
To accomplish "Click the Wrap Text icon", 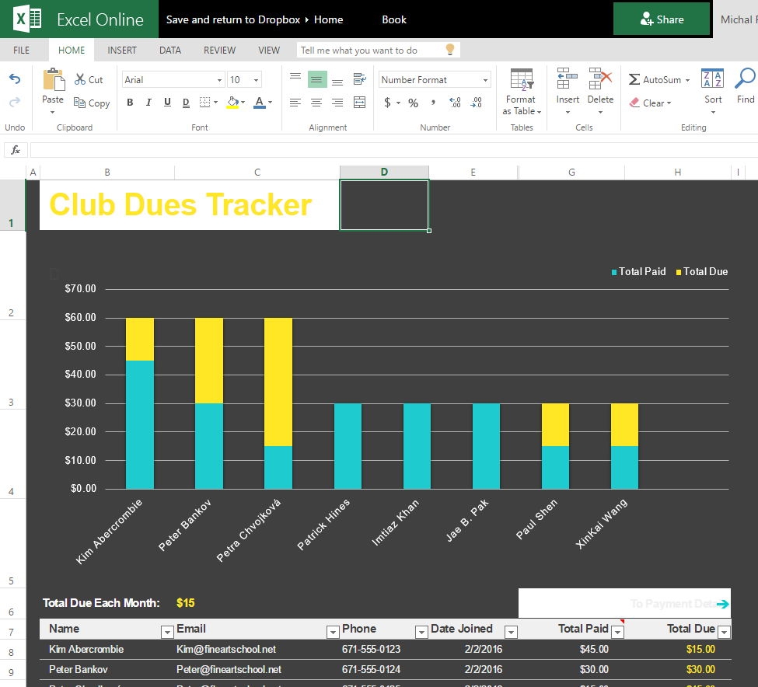I will click(359, 79).
